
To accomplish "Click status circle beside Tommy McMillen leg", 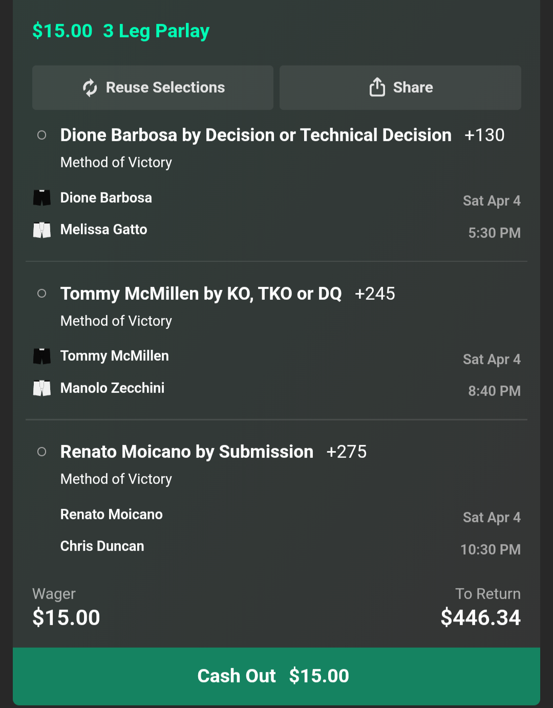I will click(x=42, y=294).
